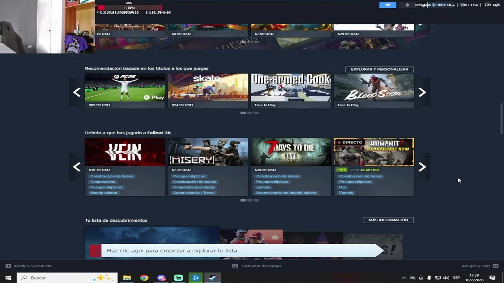504x283 pixels.
Task: Show next Fallout 76 based games
Action: coord(422,167)
